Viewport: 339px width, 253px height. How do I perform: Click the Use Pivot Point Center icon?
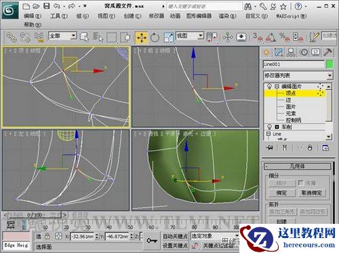click(x=212, y=37)
